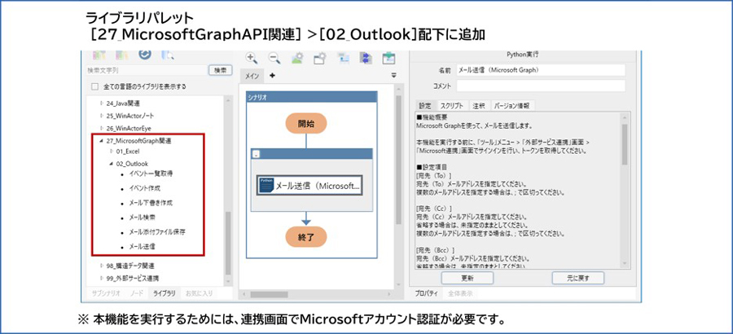733x334 pixels.
Task: Collapse the group box minus toggle
Action: (257, 154)
